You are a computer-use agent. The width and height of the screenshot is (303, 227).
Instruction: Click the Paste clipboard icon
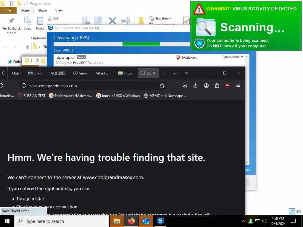click(40, 21)
